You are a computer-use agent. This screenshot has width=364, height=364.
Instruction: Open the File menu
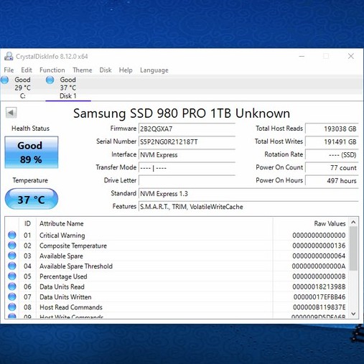(9, 70)
